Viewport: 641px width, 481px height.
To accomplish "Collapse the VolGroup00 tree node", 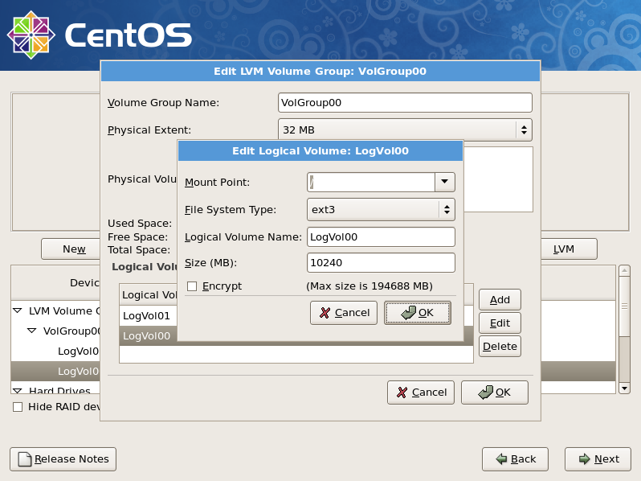I will [x=31, y=331].
